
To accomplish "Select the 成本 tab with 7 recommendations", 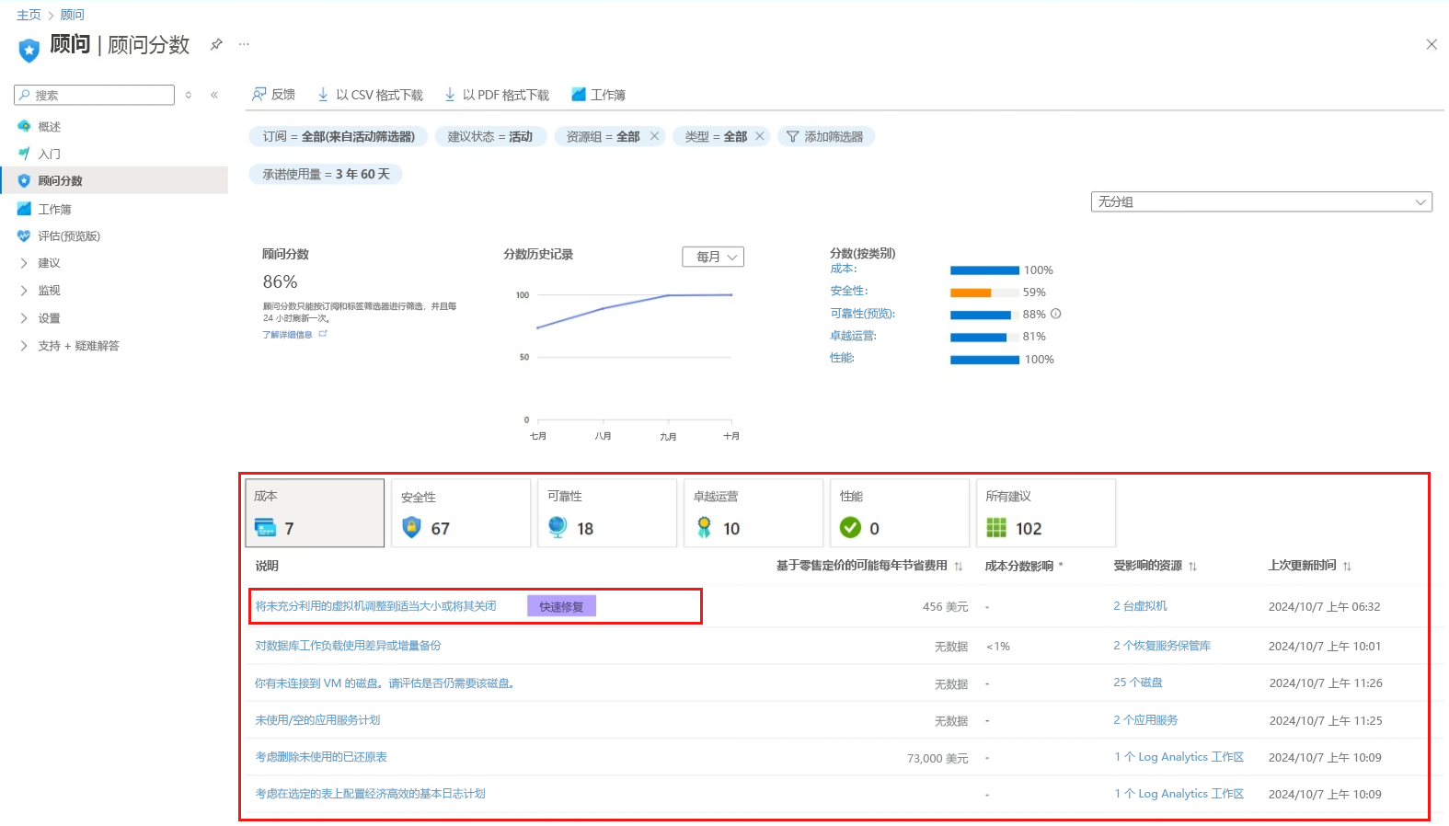I will (x=315, y=512).
